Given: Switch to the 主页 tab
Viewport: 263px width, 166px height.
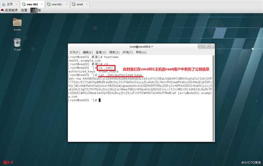Looking at the screenshot, I should [x=10, y=4].
